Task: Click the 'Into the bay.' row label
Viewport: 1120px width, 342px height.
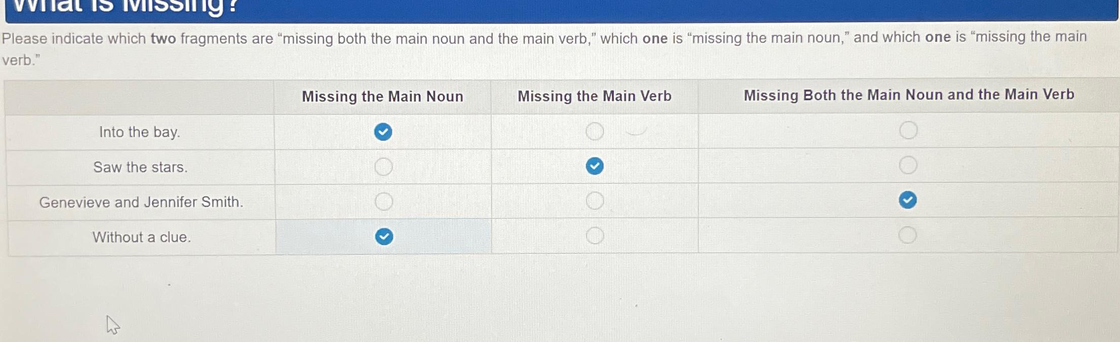Action: click(139, 132)
